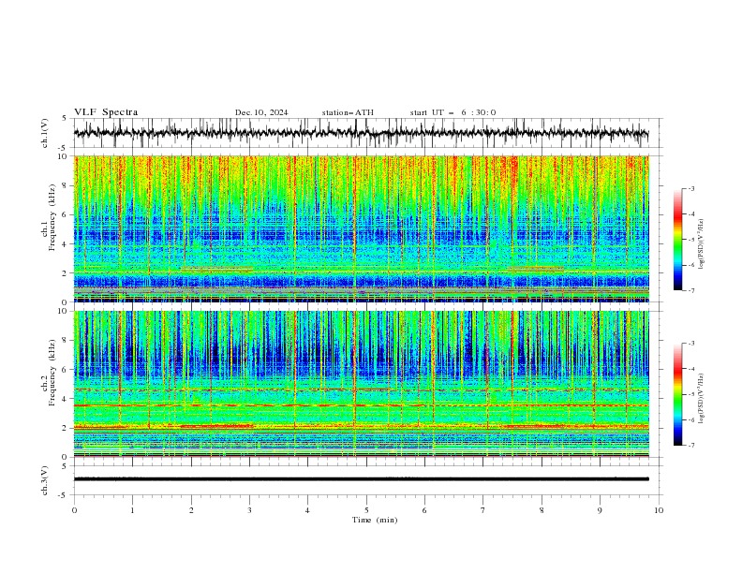
Task: Click the ch.2 "Frequency (kHz)" axis label
Action: (x=52, y=373)
